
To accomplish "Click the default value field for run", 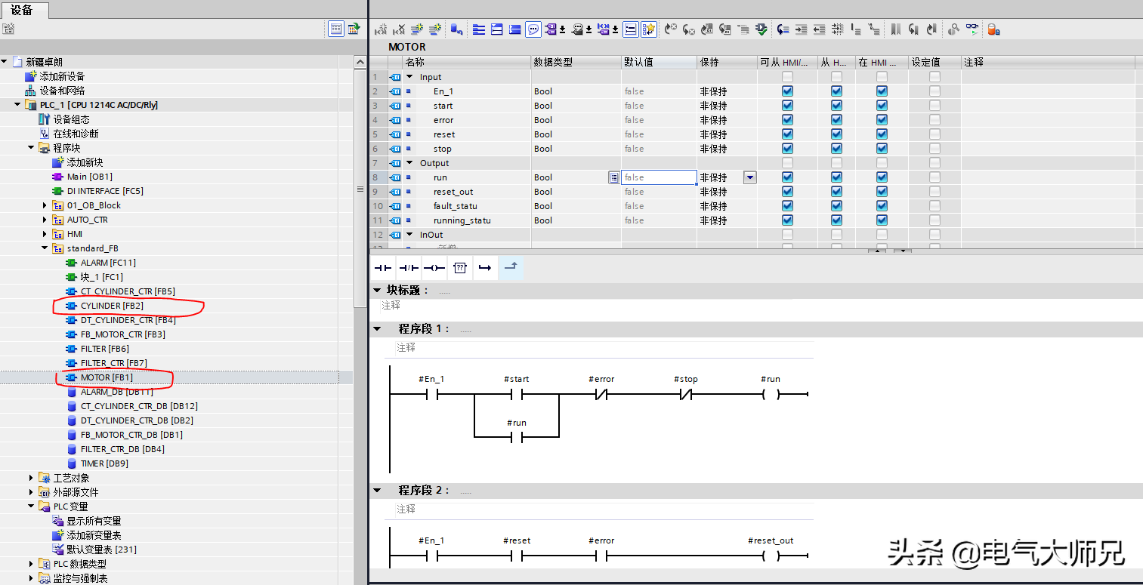I will click(658, 177).
